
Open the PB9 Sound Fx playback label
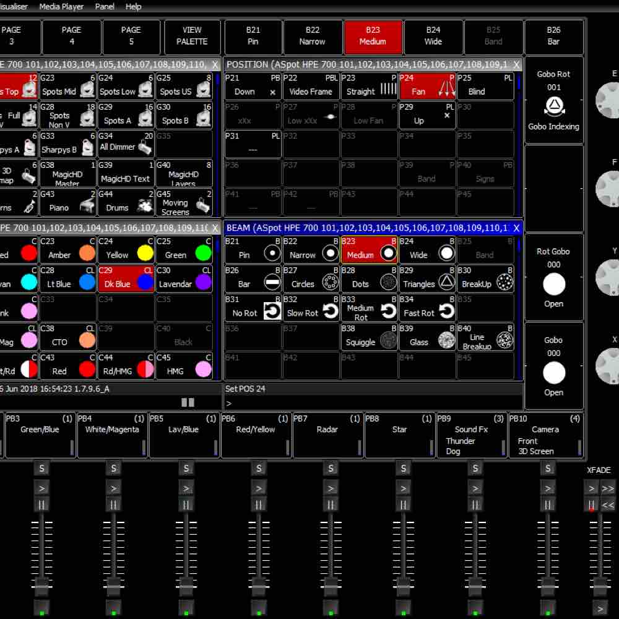[x=471, y=435]
